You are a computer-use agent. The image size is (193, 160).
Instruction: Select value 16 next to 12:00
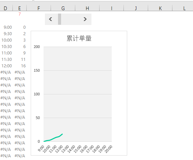coord(23,66)
